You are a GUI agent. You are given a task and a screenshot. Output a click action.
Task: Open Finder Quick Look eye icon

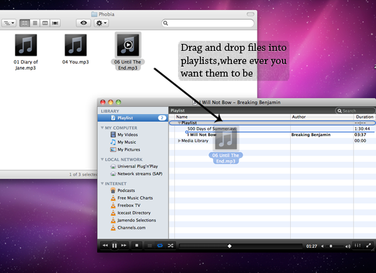[83, 23]
